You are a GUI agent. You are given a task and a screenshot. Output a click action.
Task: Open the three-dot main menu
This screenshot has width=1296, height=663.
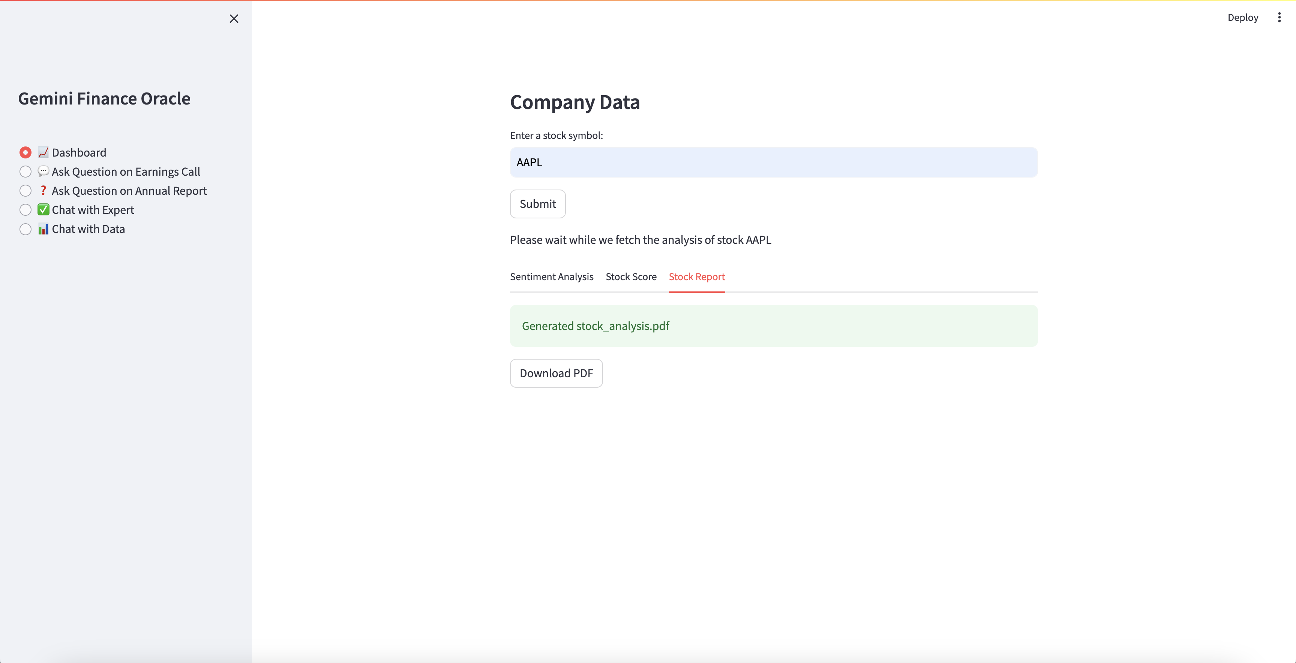[1279, 18]
